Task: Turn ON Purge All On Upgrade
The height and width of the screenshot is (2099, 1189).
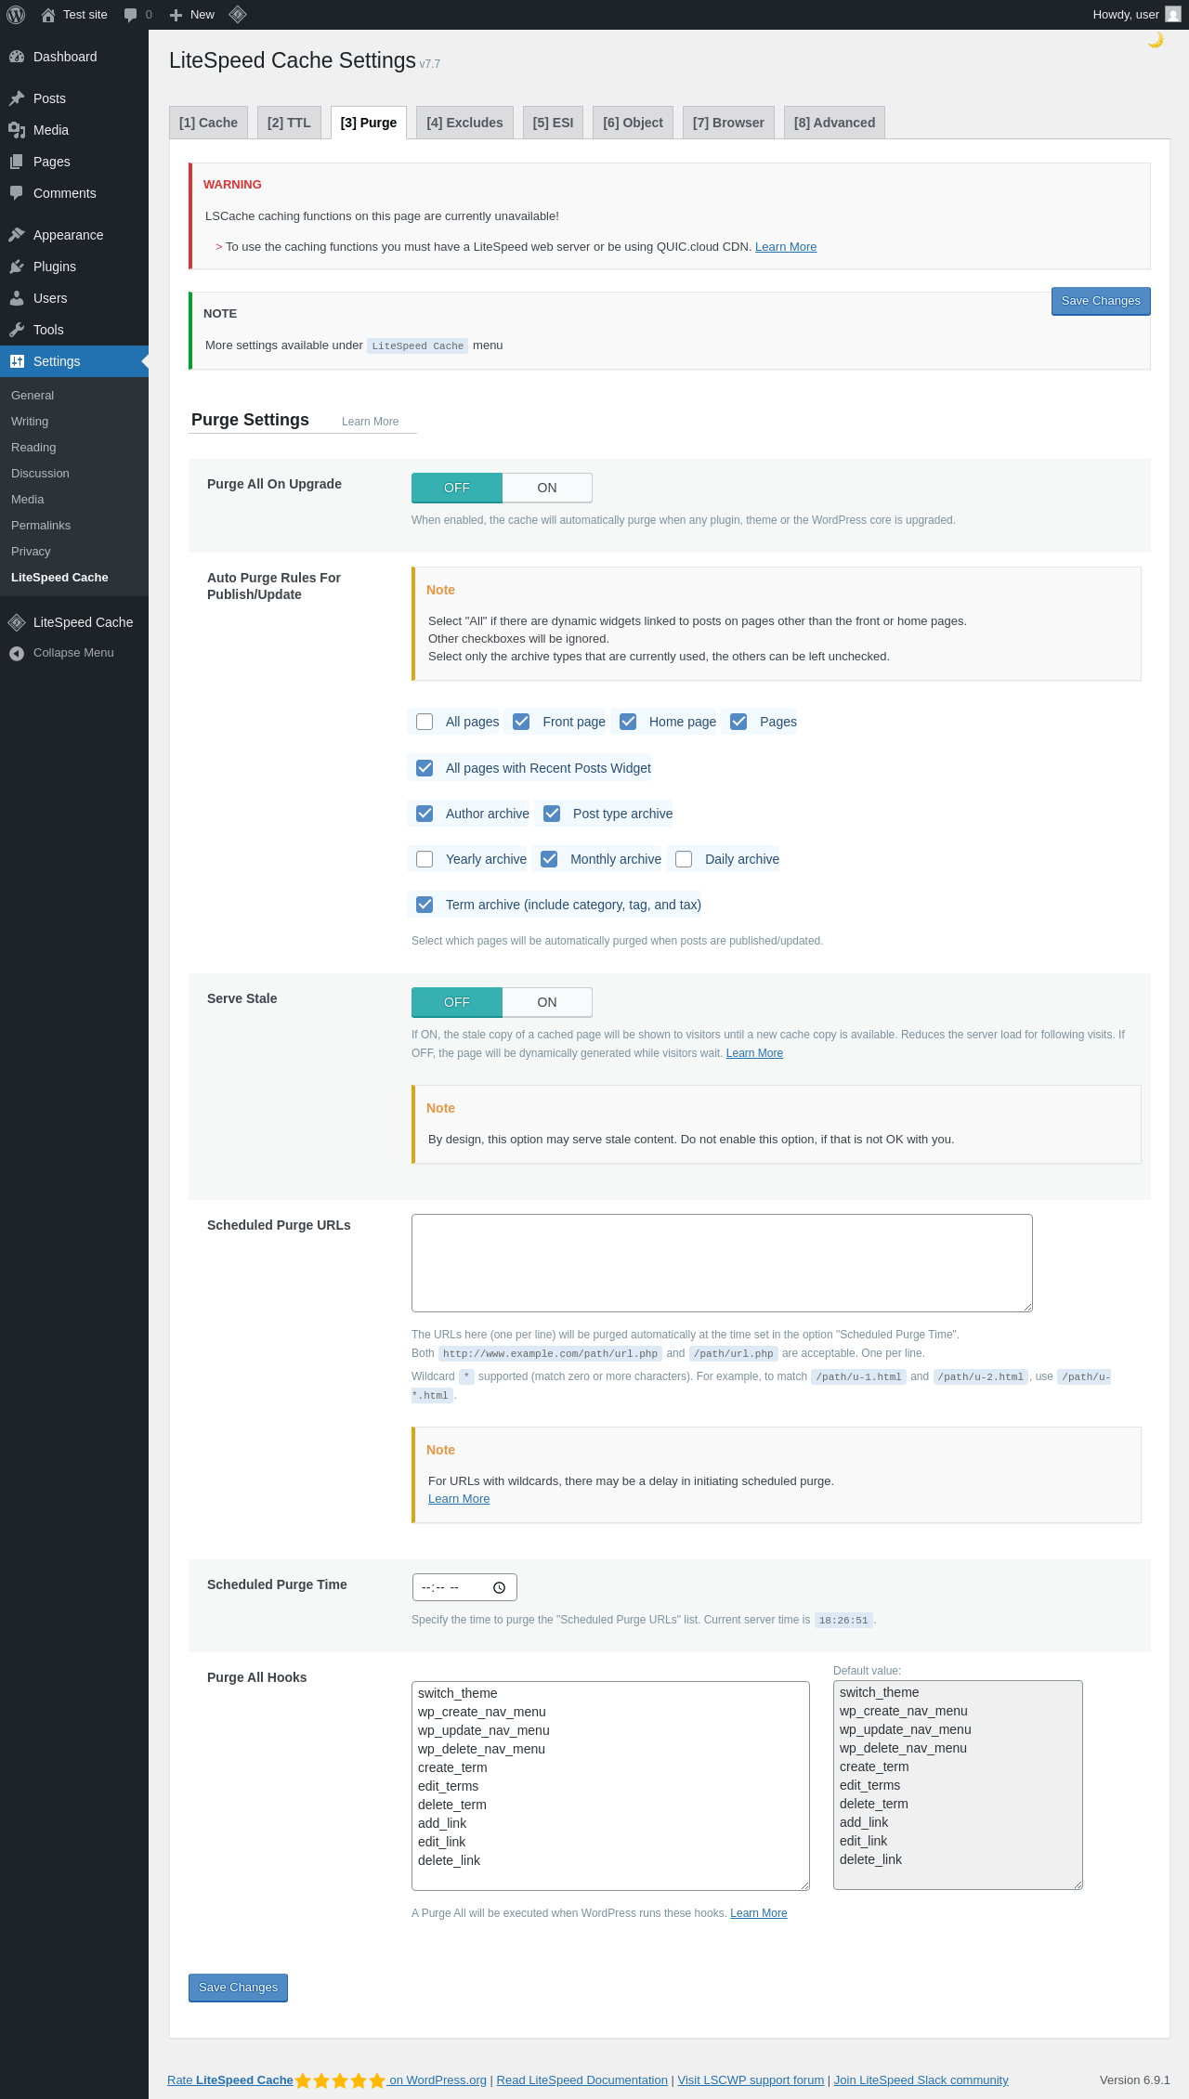Action: tap(547, 488)
